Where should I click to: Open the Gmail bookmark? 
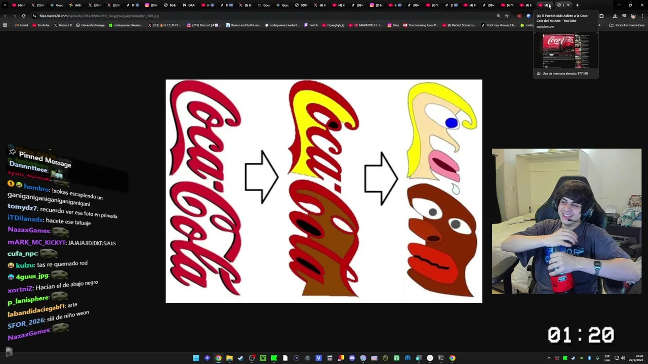[21, 25]
